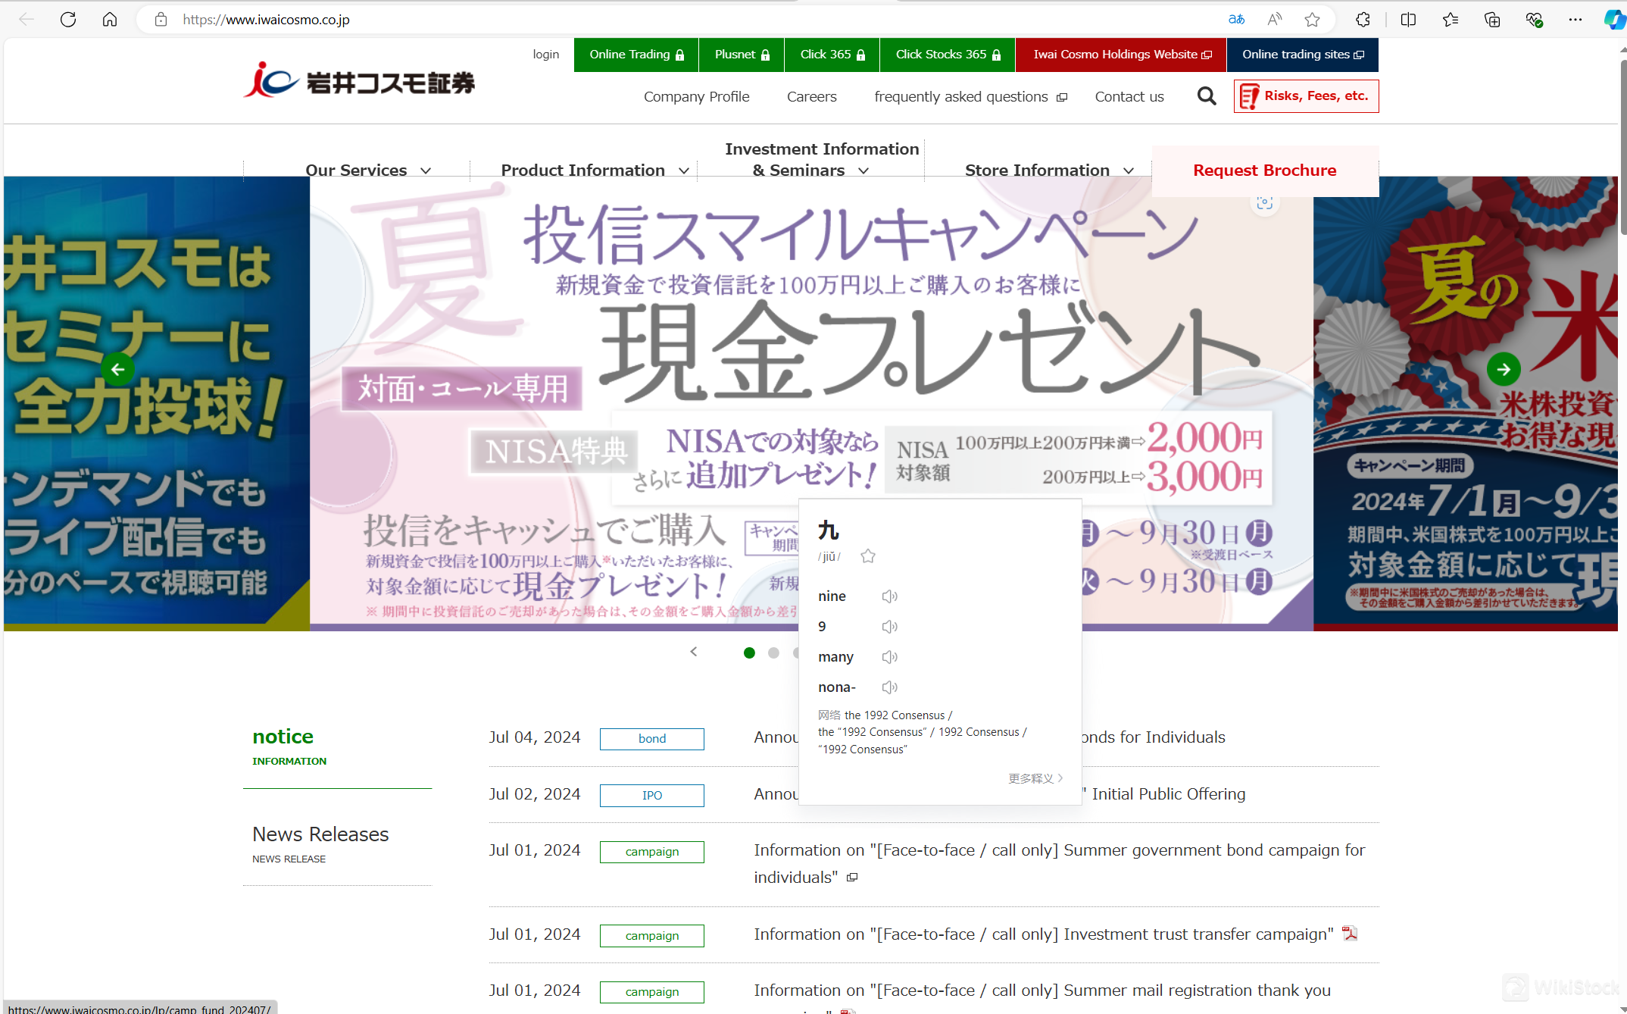1627x1014 pixels.
Task: Click the Iwai Cosmo Securities logo
Action: [x=359, y=80]
